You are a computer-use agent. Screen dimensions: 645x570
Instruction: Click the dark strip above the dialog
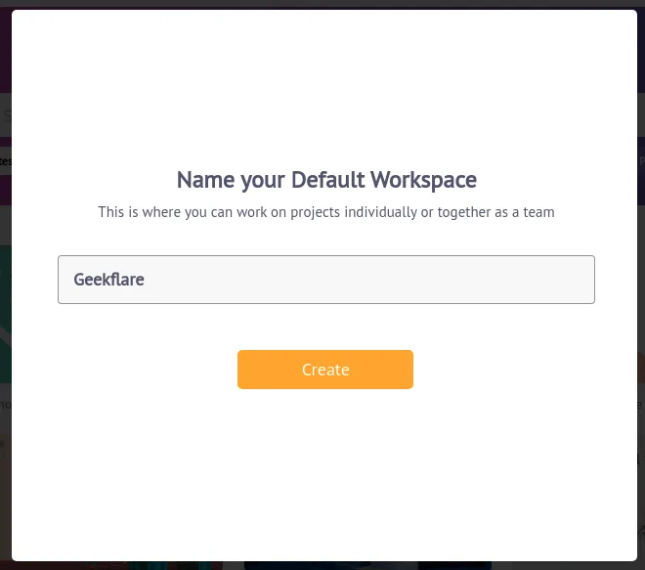coord(322,4)
